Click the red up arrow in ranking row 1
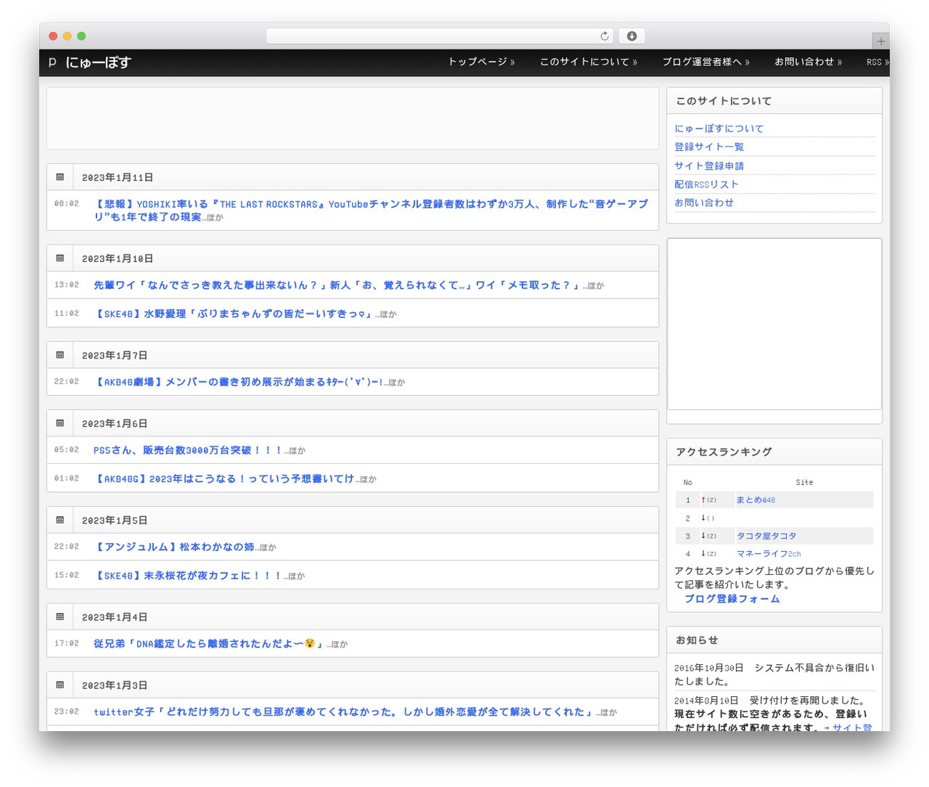929x787 pixels. point(703,499)
